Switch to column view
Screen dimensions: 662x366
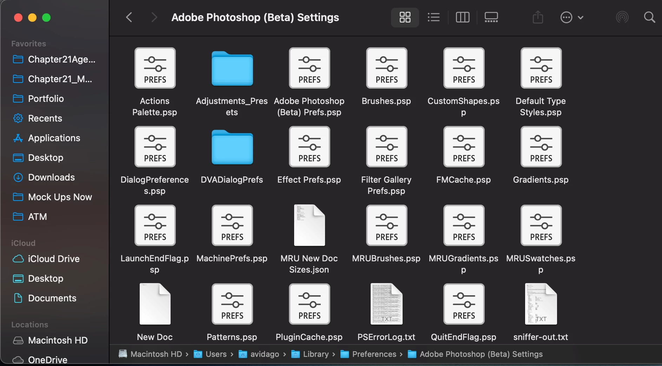(x=462, y=17)
